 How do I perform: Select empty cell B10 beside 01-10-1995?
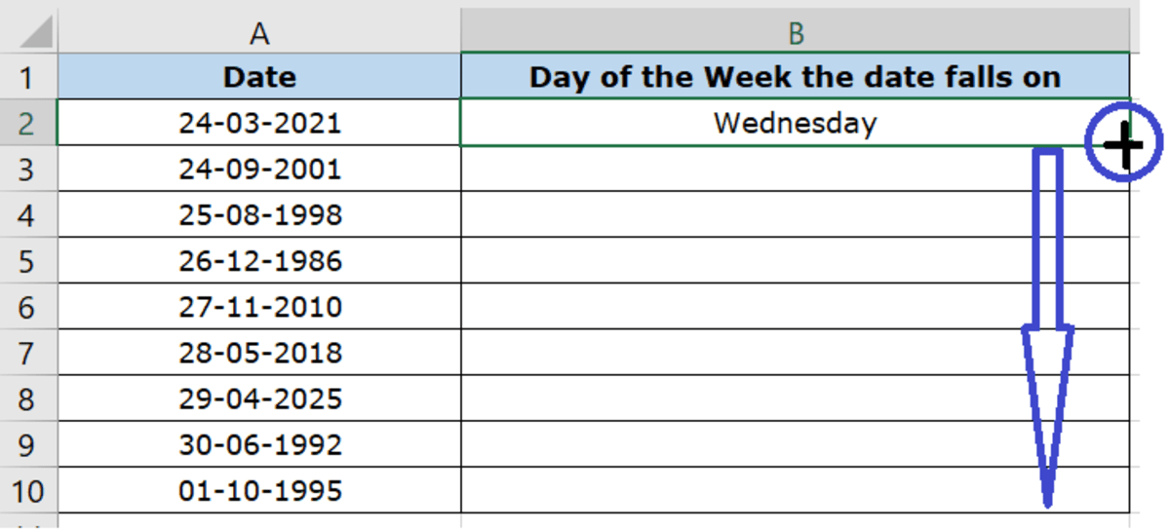(x=796, y=490)
